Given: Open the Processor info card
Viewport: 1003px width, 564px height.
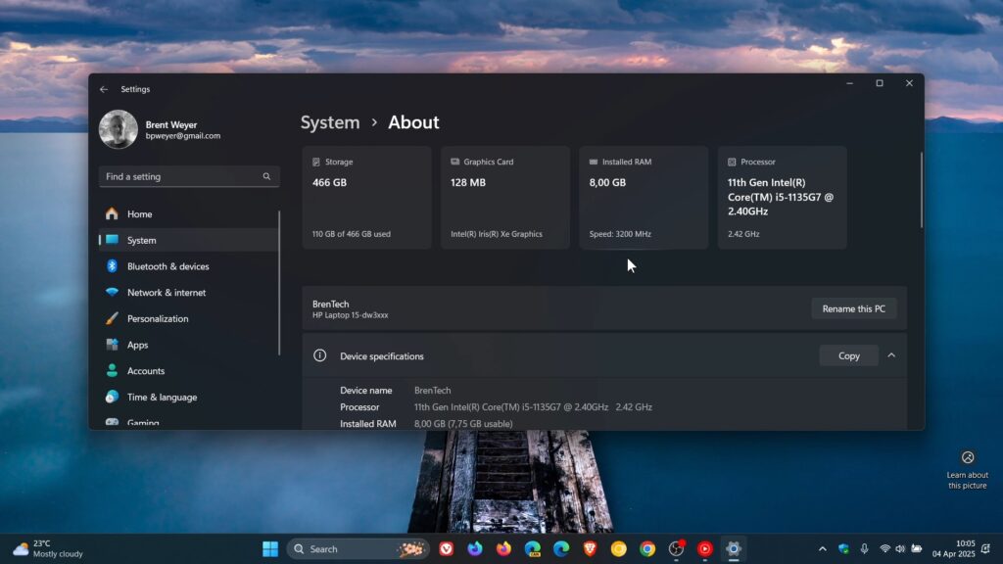Looking at the screenshot, I should 783,198.
